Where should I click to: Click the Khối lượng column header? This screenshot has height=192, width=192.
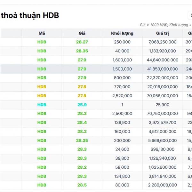click(122, 33)
